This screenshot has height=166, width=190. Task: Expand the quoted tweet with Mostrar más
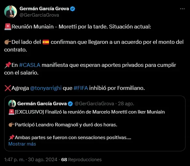(x=22, y=144)
